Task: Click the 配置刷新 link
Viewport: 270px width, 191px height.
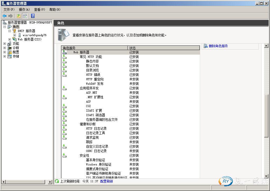Action: coord(107,181)
